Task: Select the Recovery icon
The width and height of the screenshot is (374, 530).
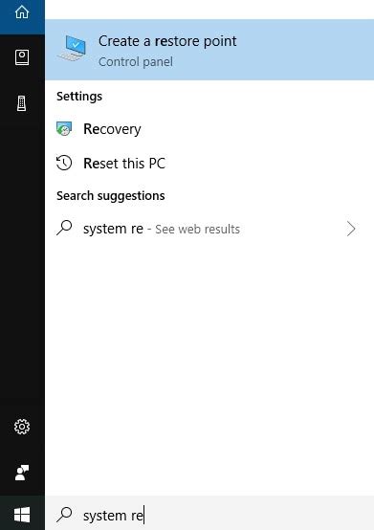Action: (64, 129)
